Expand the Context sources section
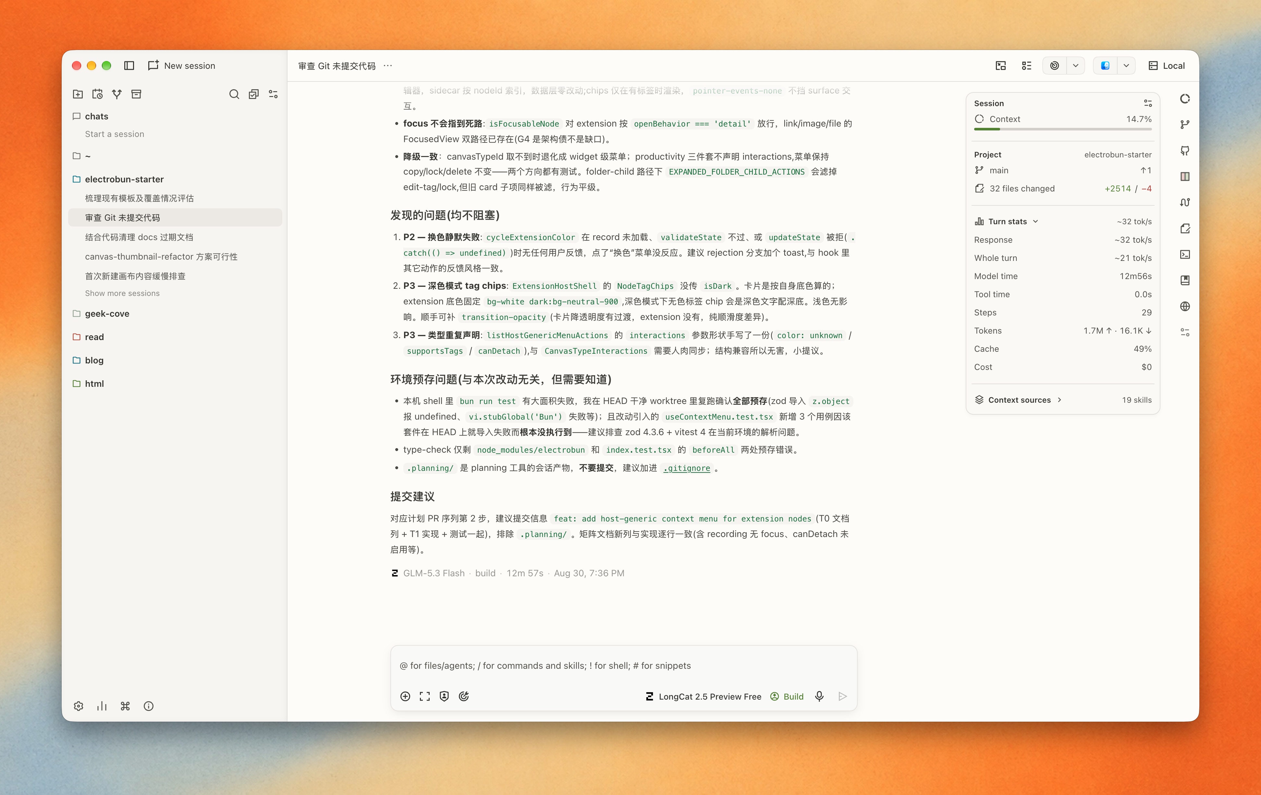Image resolution: width=1261 pixels, height=795 pixels. 1018,399
